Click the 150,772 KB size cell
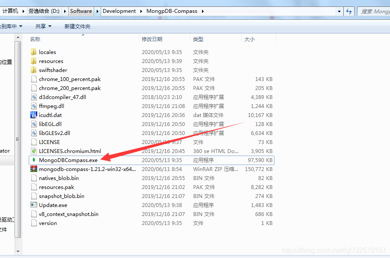This screenshot has height=258, width=390. pos(259,169)
